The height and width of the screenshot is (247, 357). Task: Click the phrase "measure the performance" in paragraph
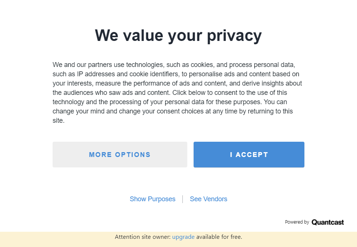[x=123, y=83]
